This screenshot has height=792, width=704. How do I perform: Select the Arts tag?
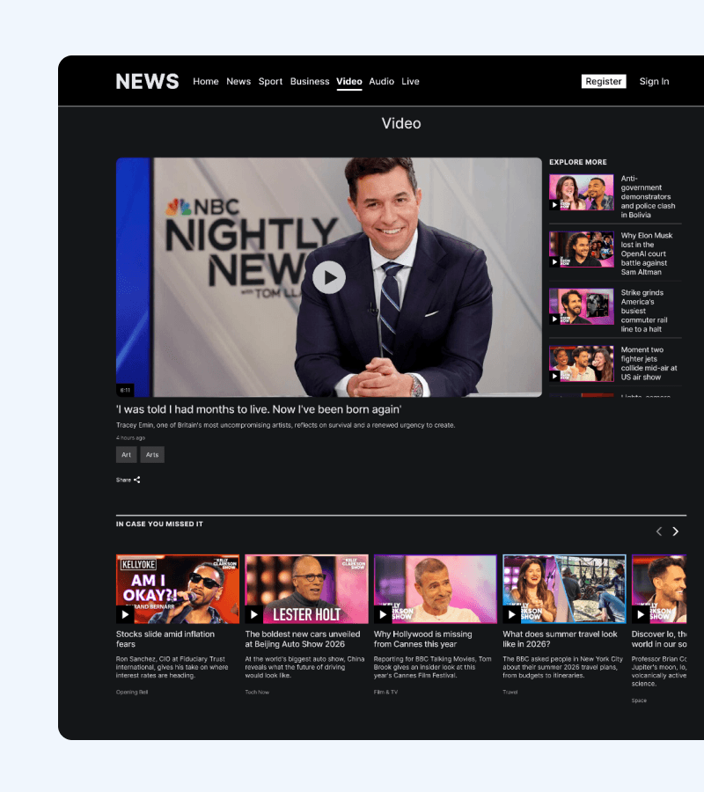pyautogui.click(x=152, y=455)
